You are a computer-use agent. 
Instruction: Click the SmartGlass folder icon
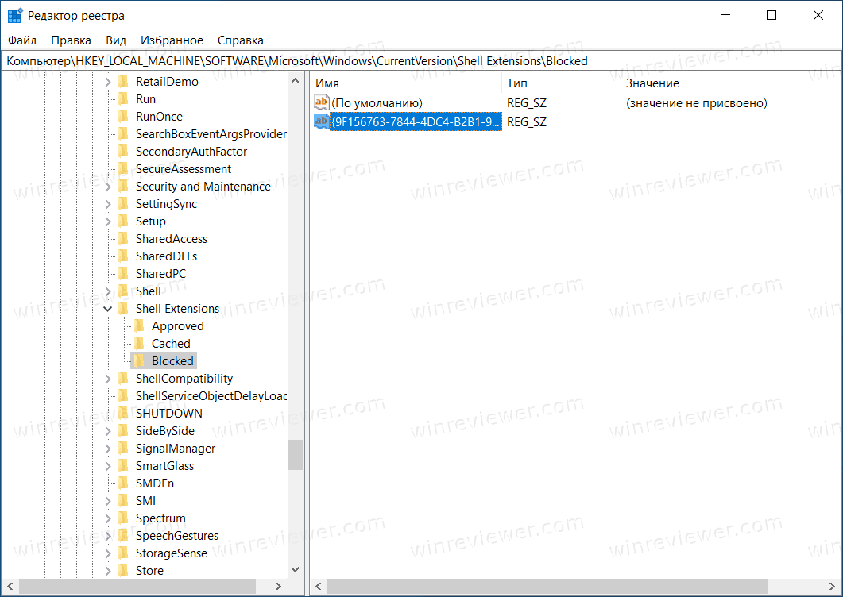click(124, 466)
